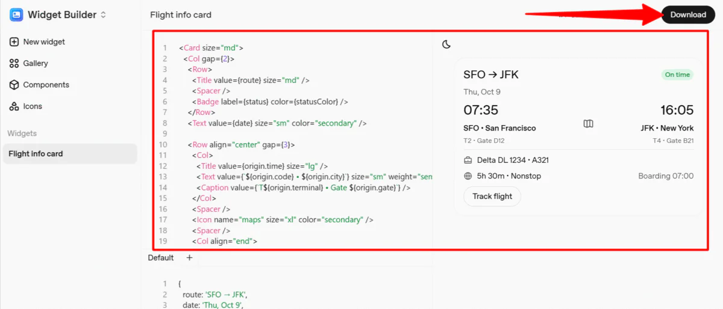Select the Default data tab

(x=161, y=258)
